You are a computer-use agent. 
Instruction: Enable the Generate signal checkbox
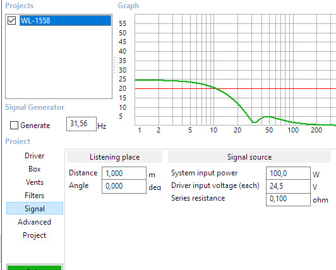[x=14, y=126]
